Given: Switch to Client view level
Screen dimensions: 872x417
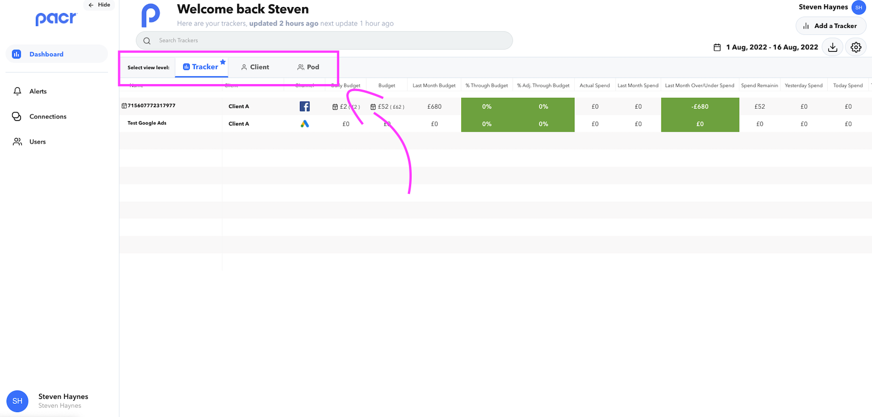Looking at the screenshot, I should coord(255,67).
